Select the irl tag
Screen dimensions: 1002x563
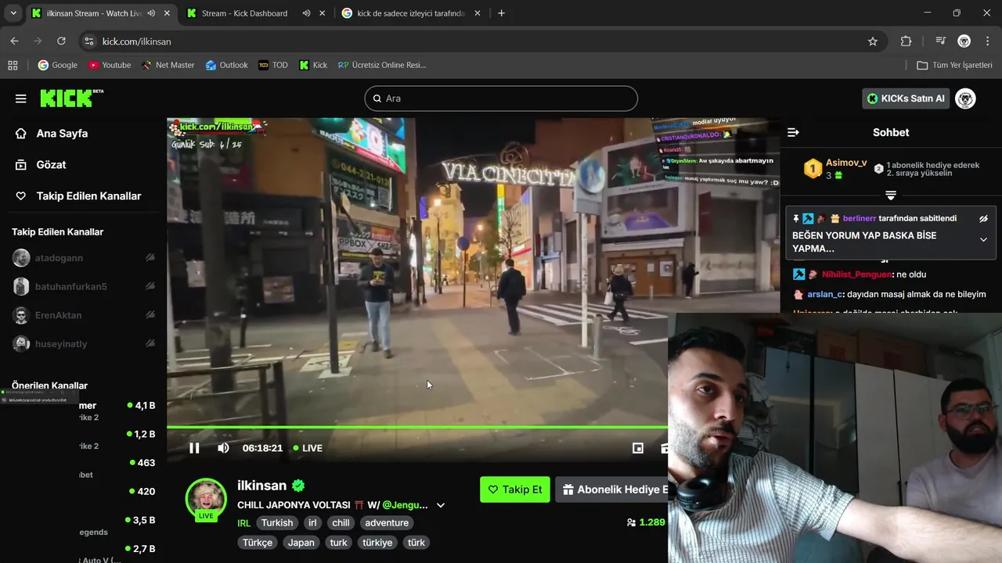pyautogui.click(x=312, y=523)
